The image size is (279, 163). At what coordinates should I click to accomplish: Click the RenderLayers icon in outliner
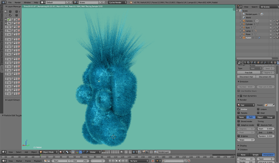pyautogui.click(x=244, y=14)
